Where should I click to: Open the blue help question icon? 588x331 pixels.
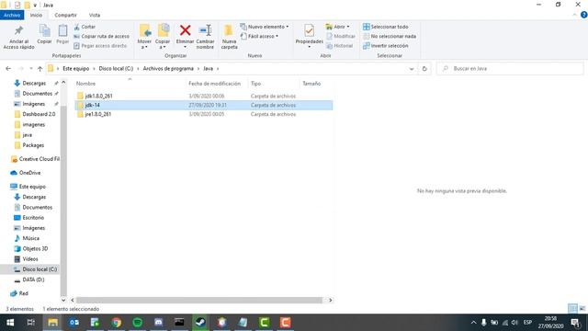coord(584,15)
